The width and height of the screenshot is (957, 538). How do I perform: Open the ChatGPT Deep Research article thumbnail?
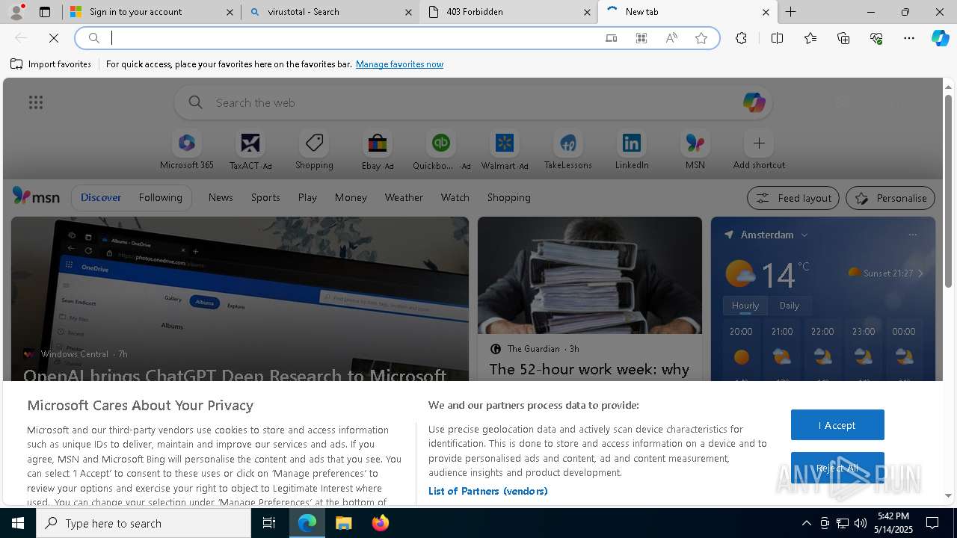(x=240, y=299)
